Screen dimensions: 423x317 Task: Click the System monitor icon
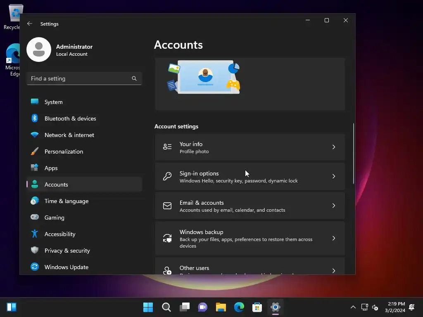[x=35, y=102]
